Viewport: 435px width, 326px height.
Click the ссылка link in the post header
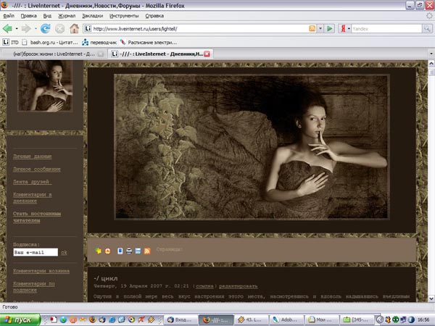pyautogui.click(x=204, y=286)
